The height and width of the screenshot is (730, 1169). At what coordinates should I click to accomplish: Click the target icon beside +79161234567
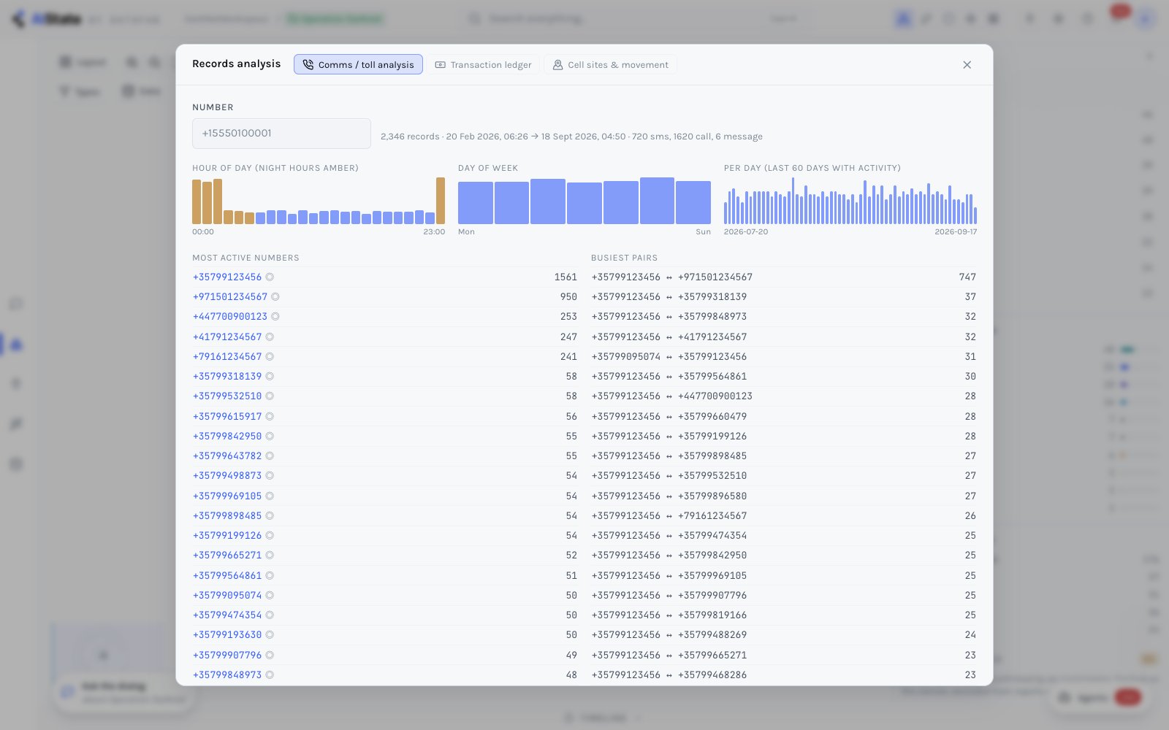coord(270,357)
